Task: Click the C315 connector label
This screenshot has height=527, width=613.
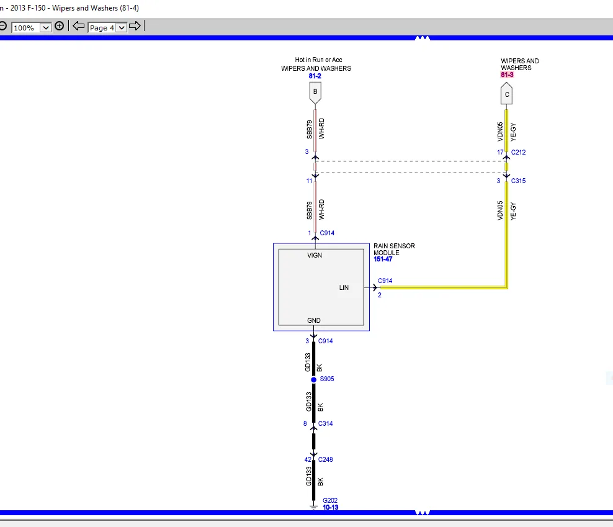Action: click(519, 181)
